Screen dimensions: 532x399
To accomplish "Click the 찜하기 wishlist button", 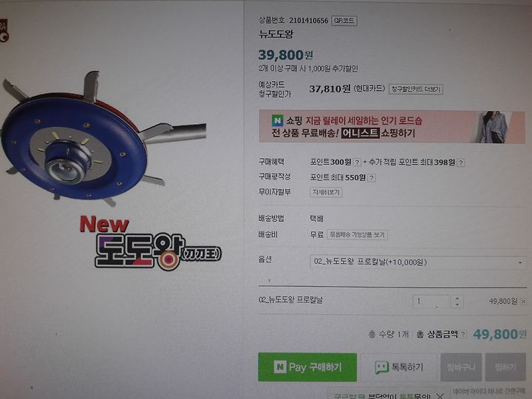I will click(x=505, y=367).
